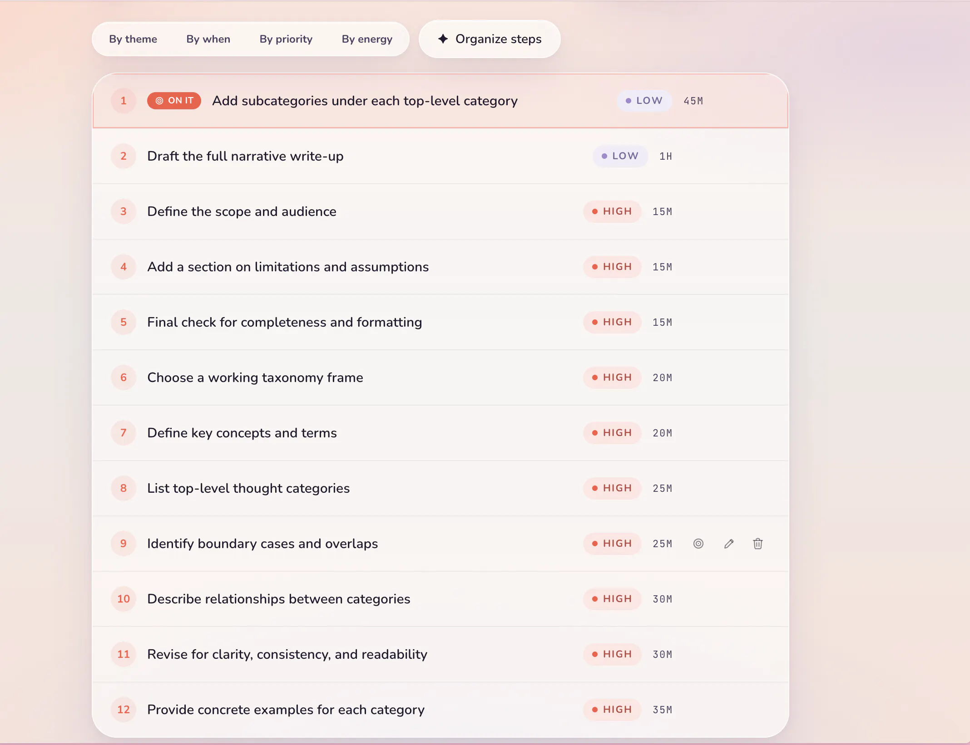Select 'Final check for completeness and formatting'

click(285, 322)
